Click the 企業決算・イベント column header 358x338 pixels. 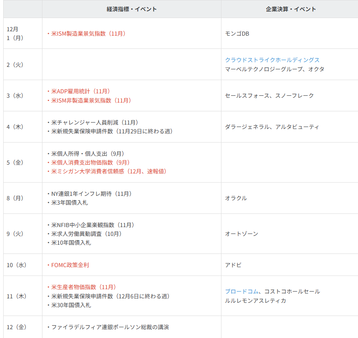pyautogui.click(x=290, y=9)
